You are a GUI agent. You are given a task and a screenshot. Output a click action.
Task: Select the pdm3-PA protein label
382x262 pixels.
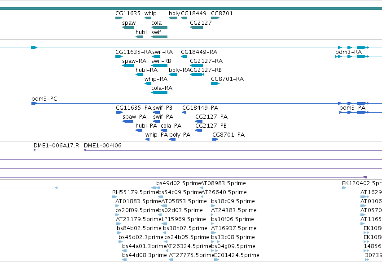(352, 108)
